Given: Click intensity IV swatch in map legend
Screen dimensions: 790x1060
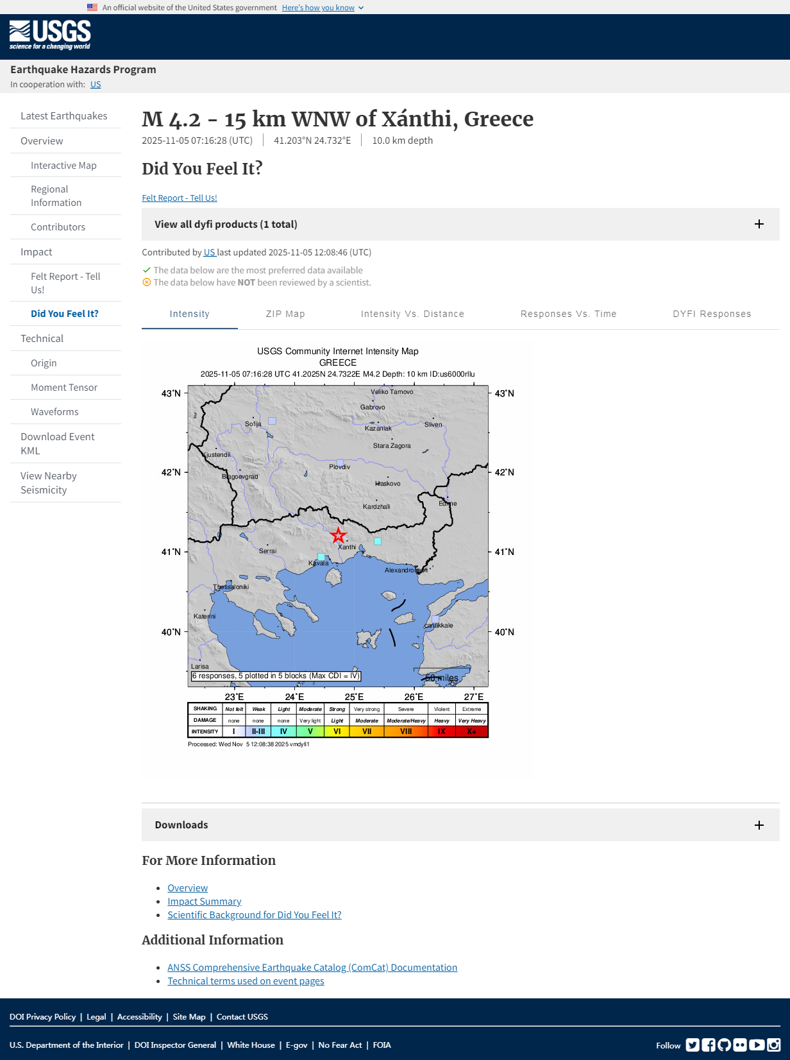Looking at the screenshot, I should 283,731.
